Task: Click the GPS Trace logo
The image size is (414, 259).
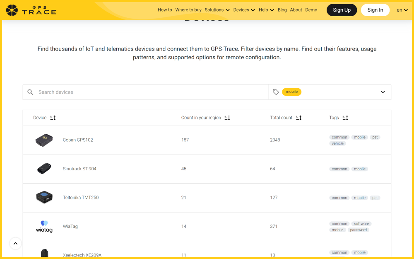Action: [31, 10]
